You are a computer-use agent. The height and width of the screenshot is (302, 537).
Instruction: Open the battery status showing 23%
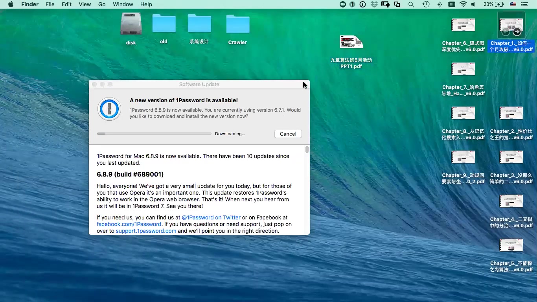click(494, 4)
